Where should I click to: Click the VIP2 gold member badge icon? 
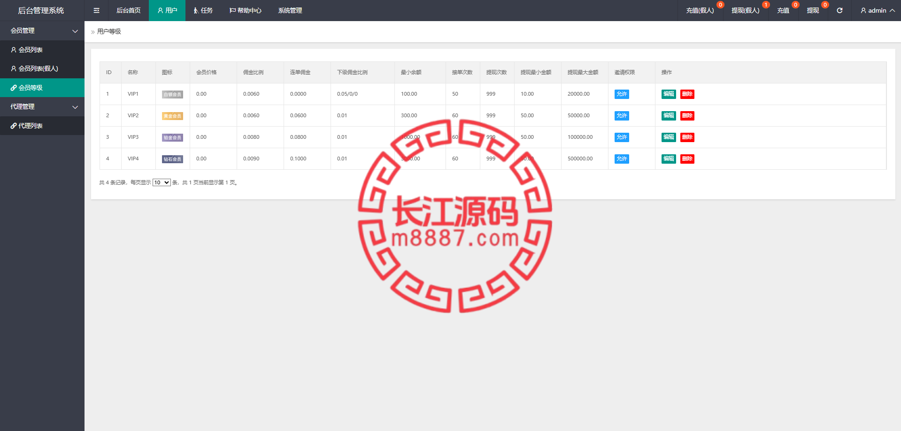click(172, 116)
